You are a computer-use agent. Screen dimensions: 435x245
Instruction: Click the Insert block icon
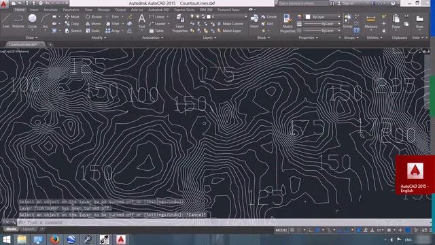254,21
